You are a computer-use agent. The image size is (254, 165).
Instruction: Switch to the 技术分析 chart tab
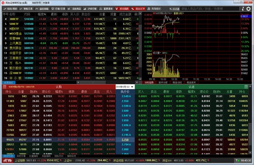pos(163,82)
